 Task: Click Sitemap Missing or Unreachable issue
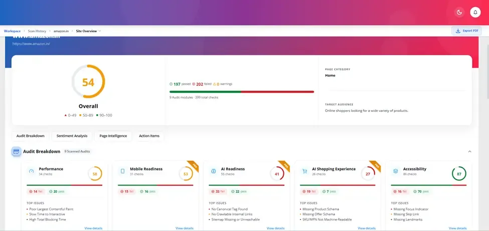click(x=235, y=219)
